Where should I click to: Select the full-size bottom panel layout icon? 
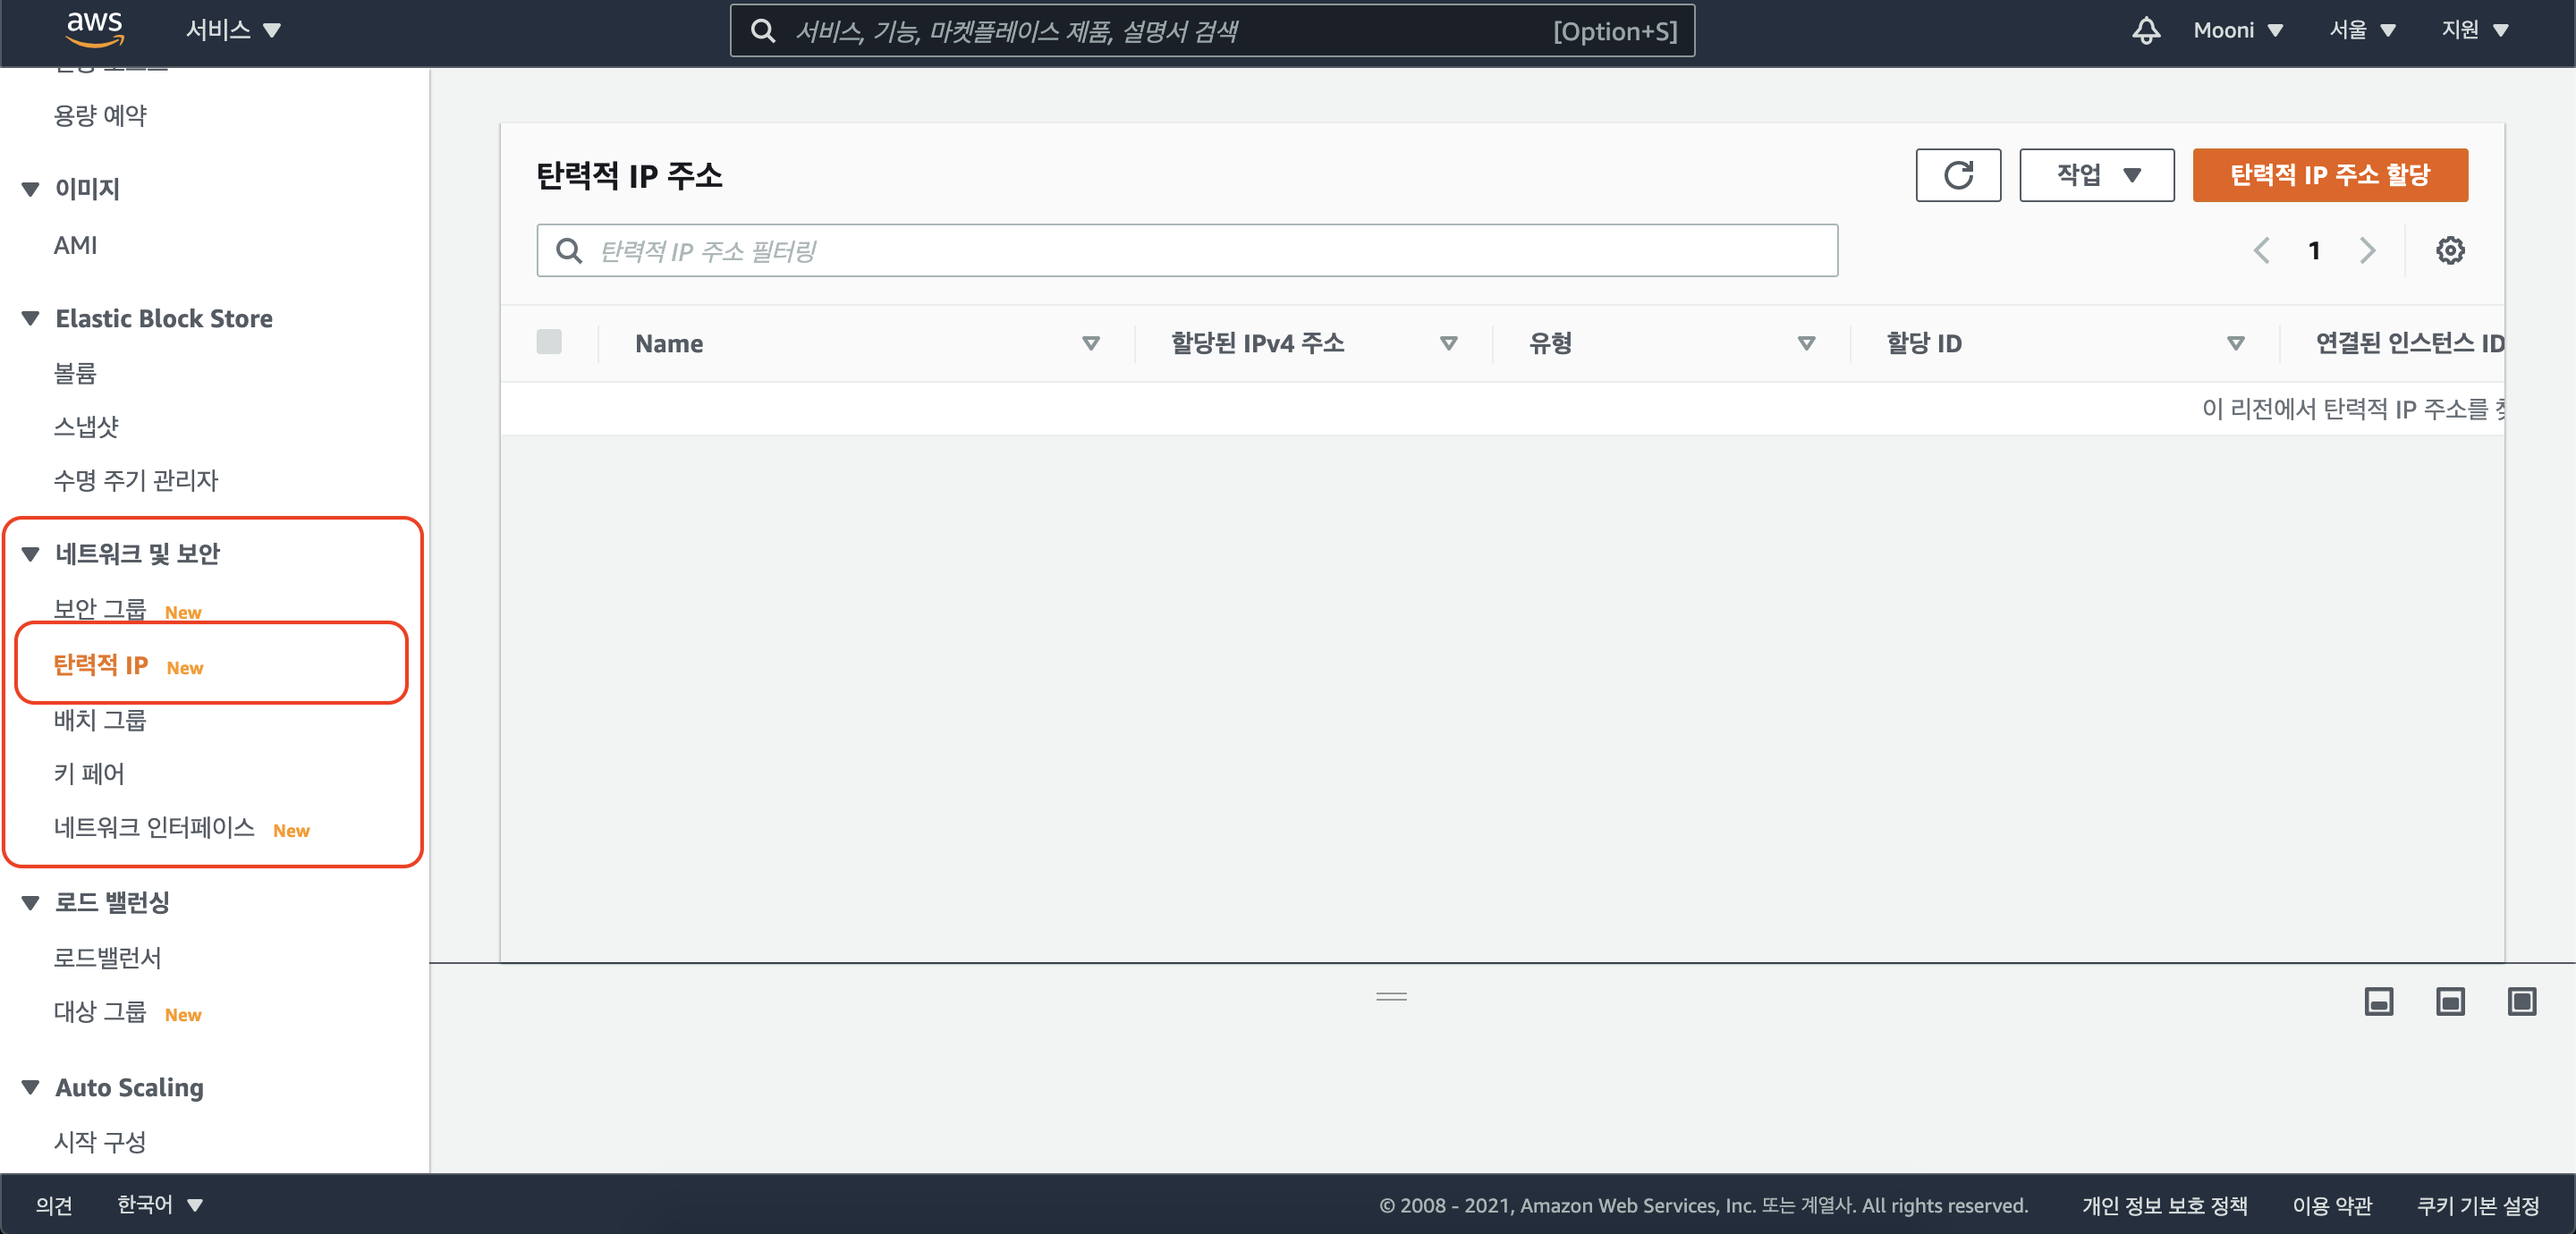click(x=2521, y=1001)
